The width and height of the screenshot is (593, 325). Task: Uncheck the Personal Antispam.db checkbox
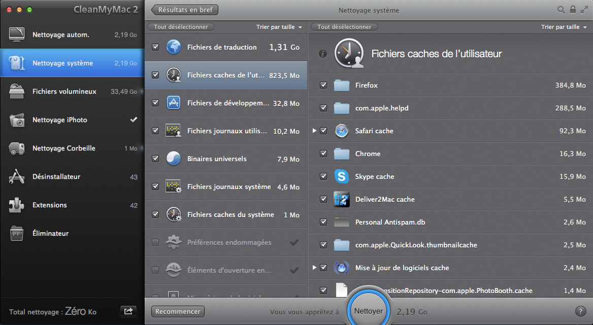pos(323,223)
